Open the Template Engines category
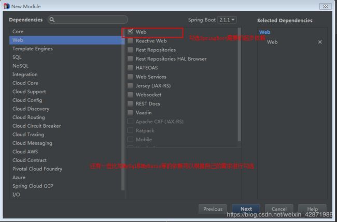Screen dimensions: 337x222 tap(65, 49)
